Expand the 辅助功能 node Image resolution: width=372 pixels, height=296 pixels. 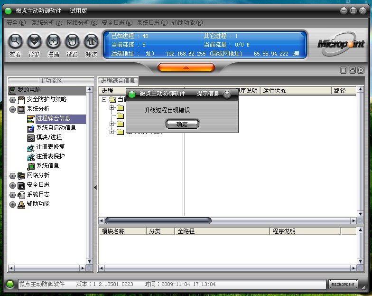click(x=12, y=204)
